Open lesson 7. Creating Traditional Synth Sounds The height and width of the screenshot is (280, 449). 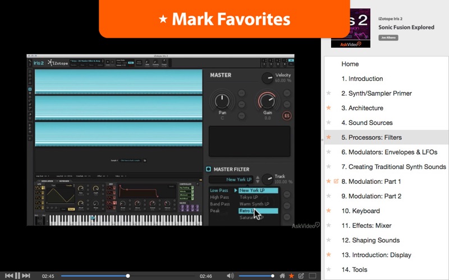click(386, 167)
